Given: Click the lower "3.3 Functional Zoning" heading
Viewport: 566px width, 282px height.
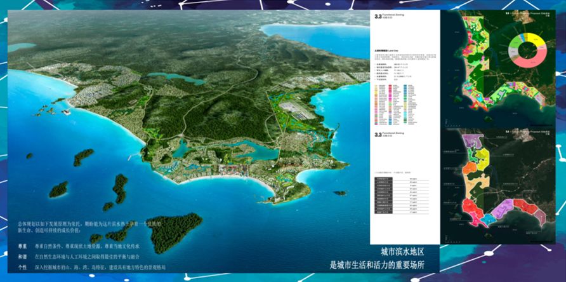Looking at the screenshot, I should (x=390, y=135).
